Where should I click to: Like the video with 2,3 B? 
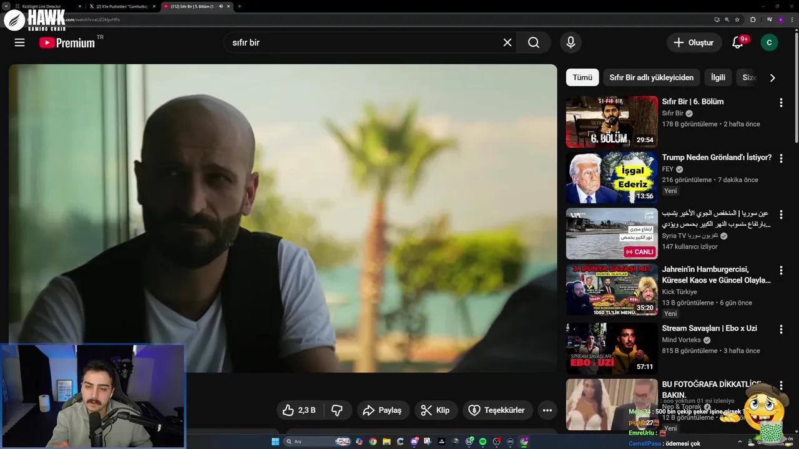299,410
